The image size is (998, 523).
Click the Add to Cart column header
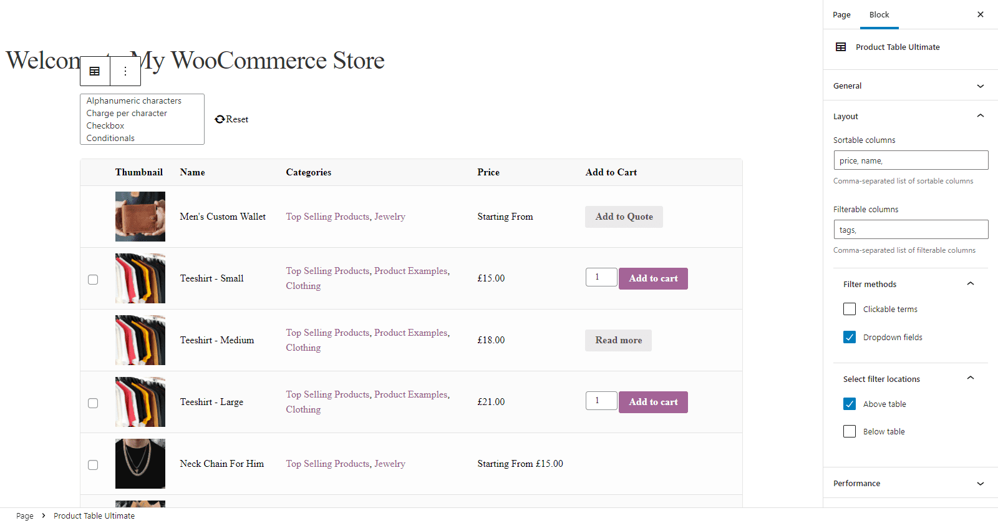611,172
